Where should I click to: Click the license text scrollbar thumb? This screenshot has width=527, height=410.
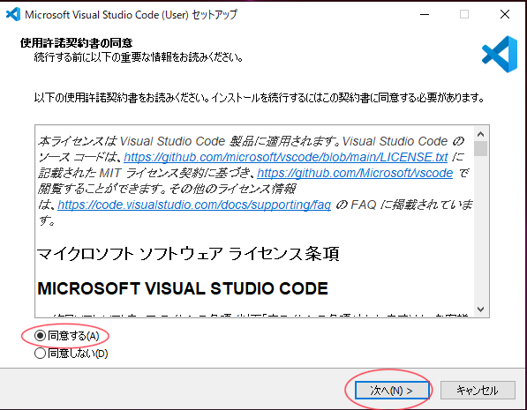(x=480, y=148)
